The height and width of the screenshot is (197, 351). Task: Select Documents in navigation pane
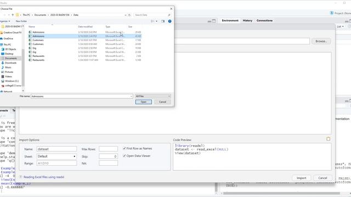[11, 59]
